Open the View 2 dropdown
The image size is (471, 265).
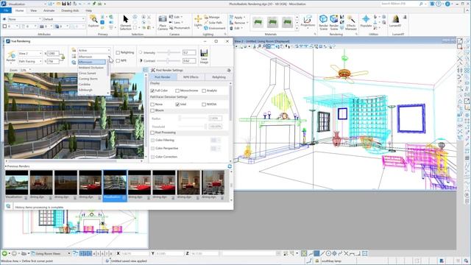point(30,53)
